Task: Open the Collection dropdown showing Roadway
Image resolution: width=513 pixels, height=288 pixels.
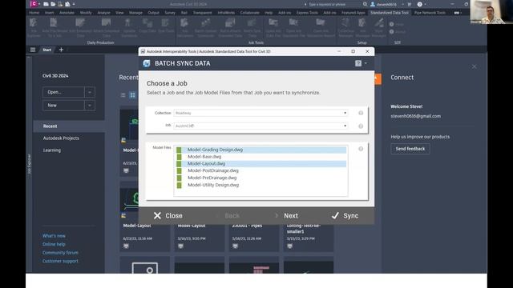Action: [261, 113]
